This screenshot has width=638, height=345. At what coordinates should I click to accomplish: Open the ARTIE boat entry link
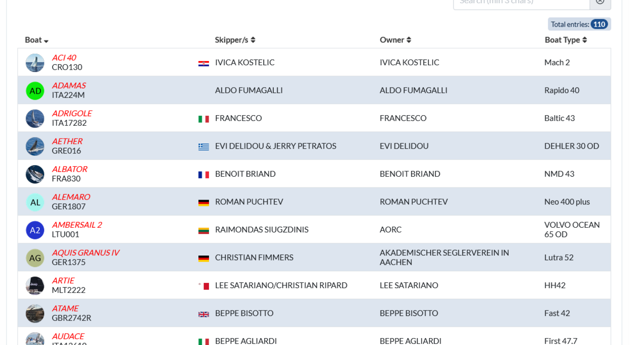click(x=63, y=280)
